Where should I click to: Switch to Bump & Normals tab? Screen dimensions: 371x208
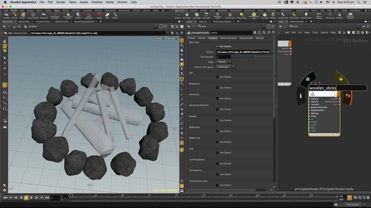(228, 38)
